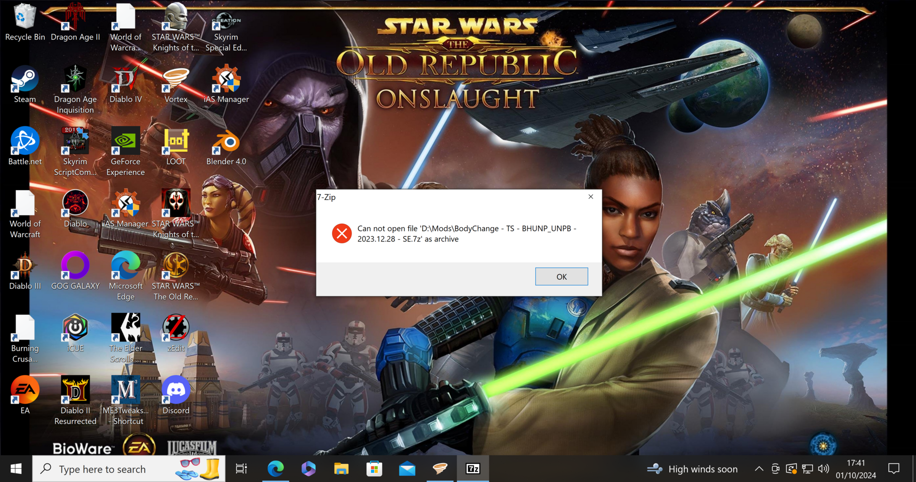Open Task View from the taskbar
Viewport: 916px width, 482px height.
(241, 469)
